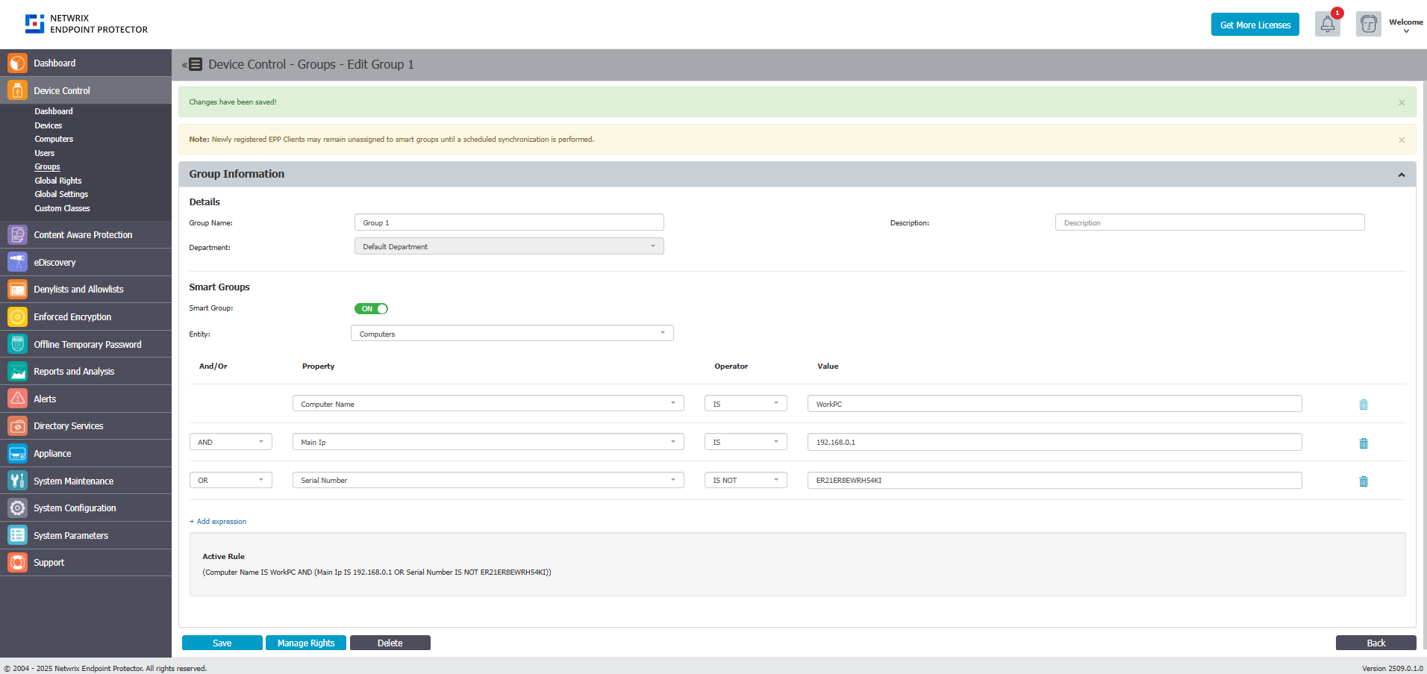Viewport: 1427px width, 674px height.
Task: Click the Enforced Encryption sidebar icon
Action: (x=17, y=316)
